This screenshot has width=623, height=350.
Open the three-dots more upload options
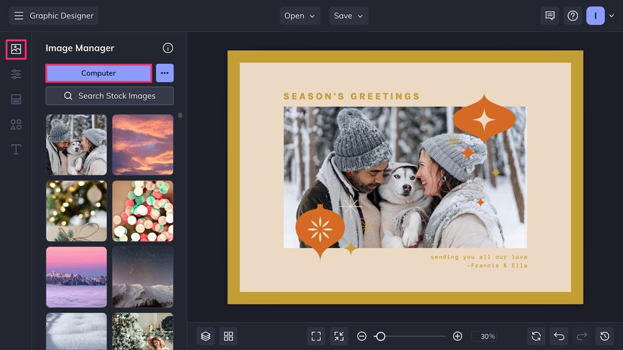tap(164, 73)
